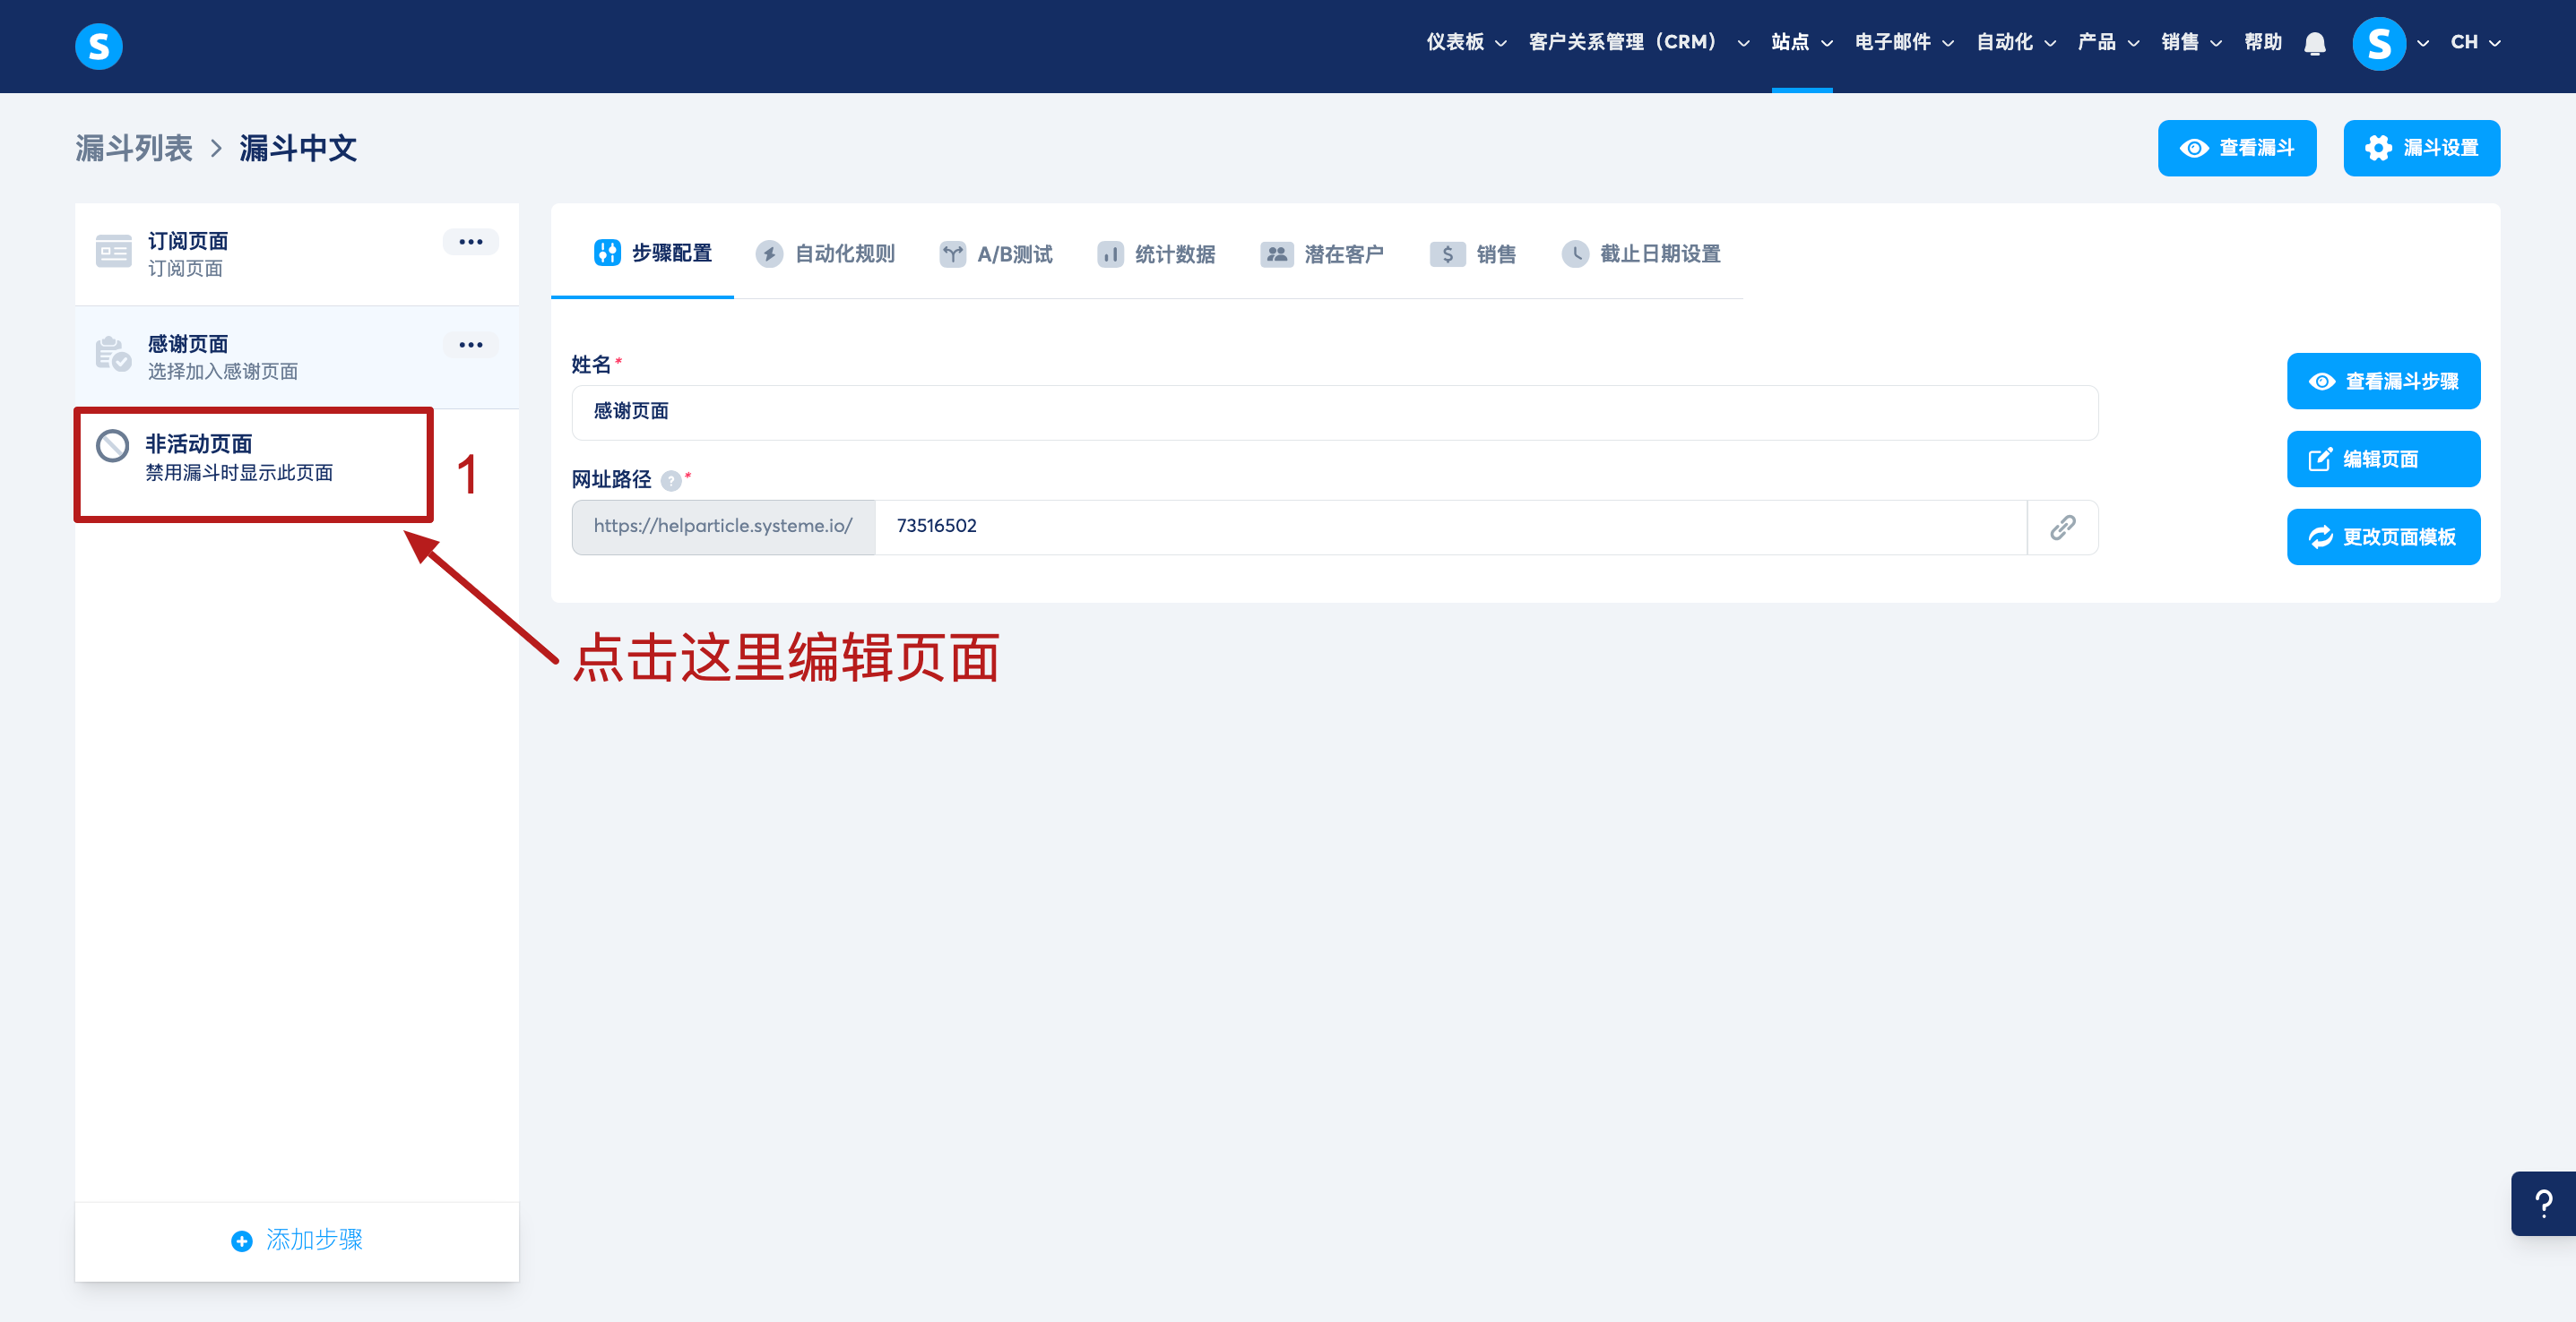The height and width of the screenshot is (1322, 2576).
Task: Click the Systeme.io logo icon
Action: point(98,46)
